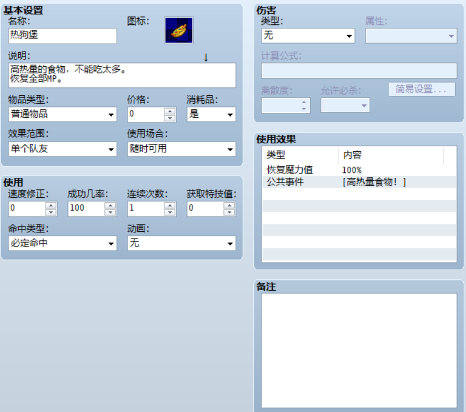466x412 pixels.
Task: Click the 速度修正 number field
Action: [x=27, y=209]
